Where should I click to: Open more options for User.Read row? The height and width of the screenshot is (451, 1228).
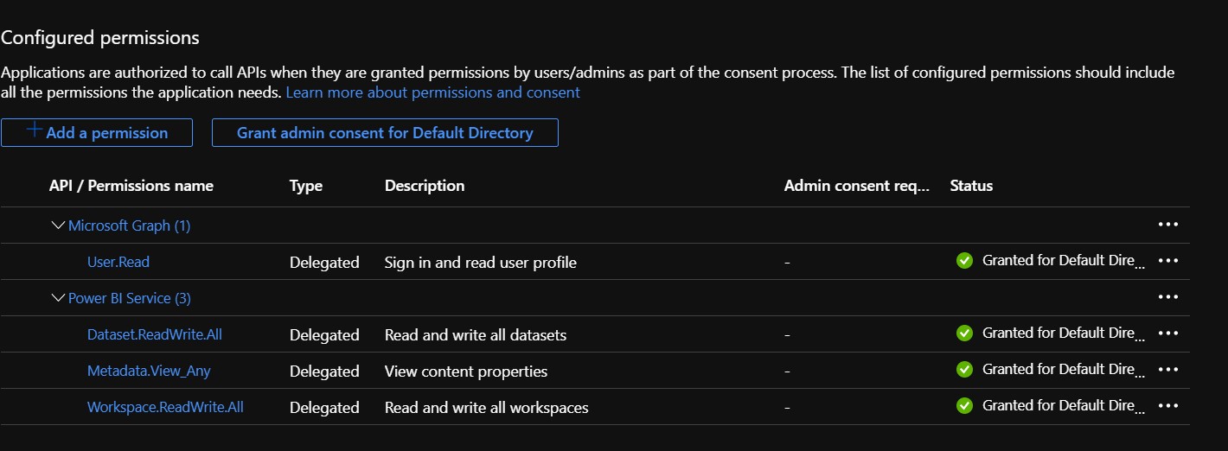(1167, 261)
